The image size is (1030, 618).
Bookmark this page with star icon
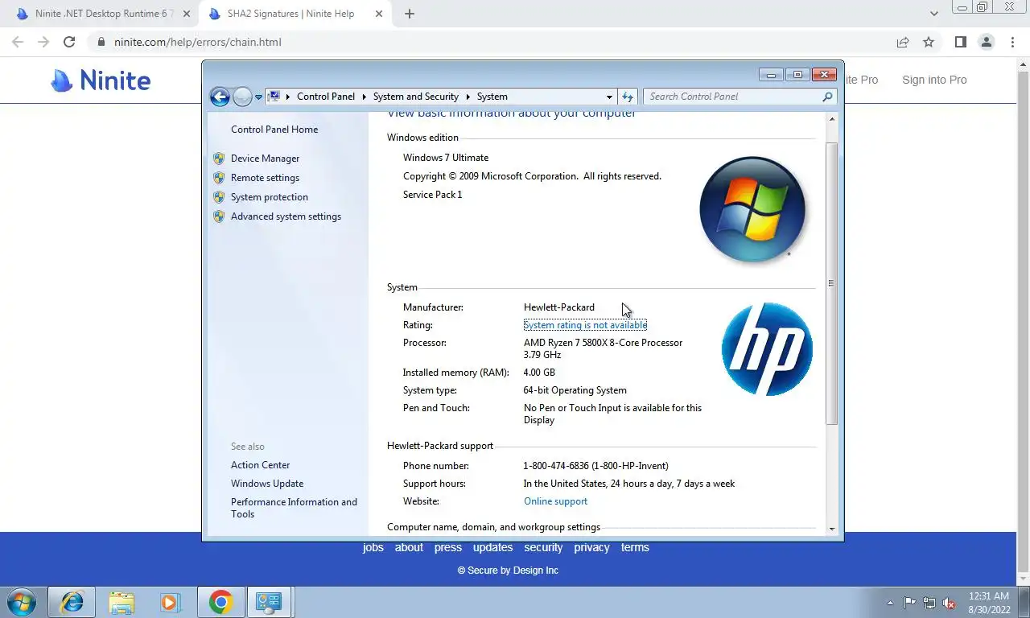[x=929, y=42]
